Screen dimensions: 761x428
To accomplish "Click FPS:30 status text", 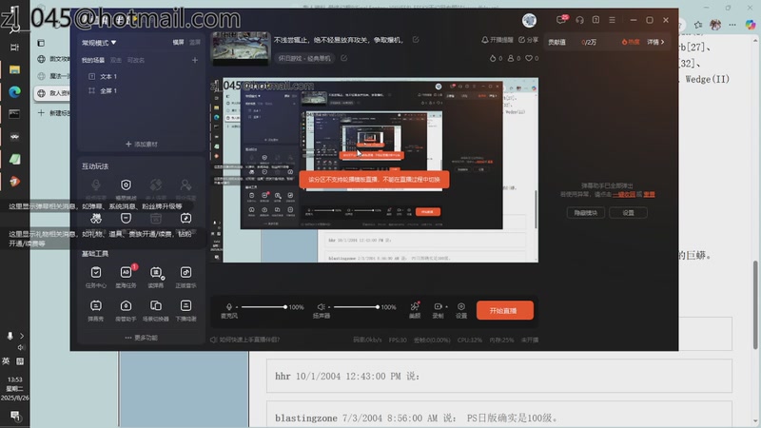I will (398, 340).
